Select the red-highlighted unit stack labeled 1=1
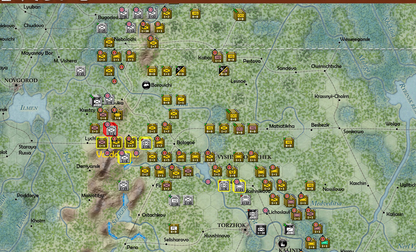 [111, 130]
